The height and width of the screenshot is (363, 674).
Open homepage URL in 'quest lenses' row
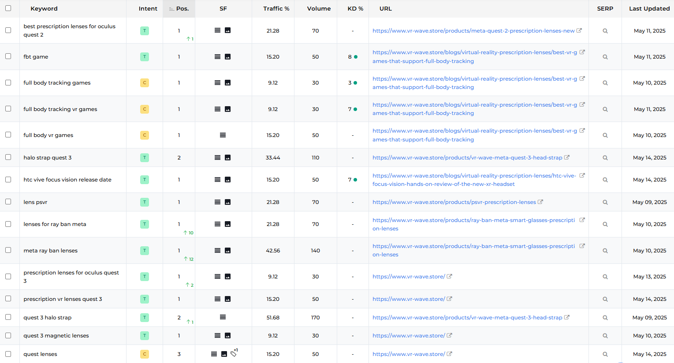point(409,354)
